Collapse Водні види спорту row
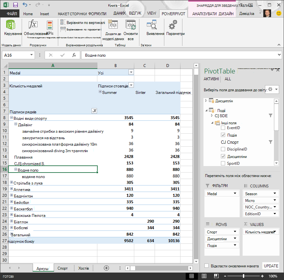This screenshot has width=284, height=280. pyautogui.click(x=11, y=118)
